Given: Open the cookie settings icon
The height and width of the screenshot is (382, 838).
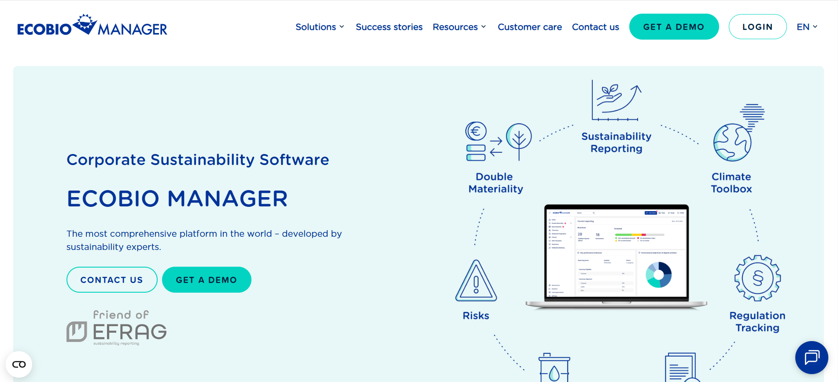Looking at the screenshot, I should pyautogui.click(x=19, y=364).
